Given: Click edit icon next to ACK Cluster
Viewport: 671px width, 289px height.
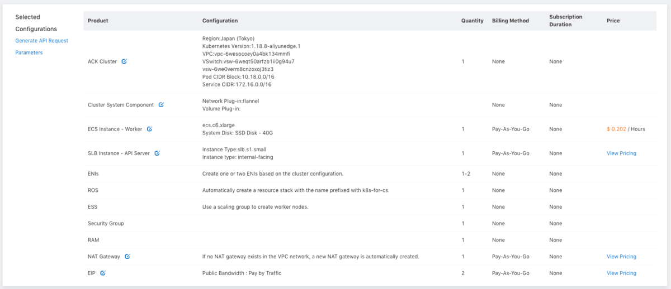Looking at the screenshot, I should (x=124, y=61).
